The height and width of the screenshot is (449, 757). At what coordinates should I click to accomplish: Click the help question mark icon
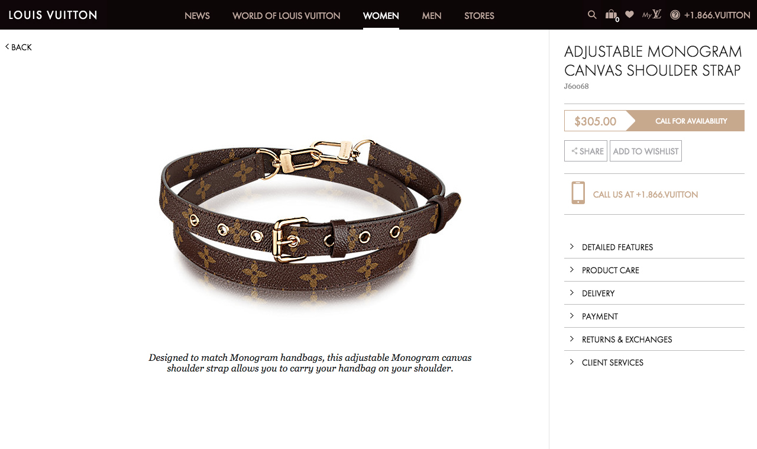[675, 15]
